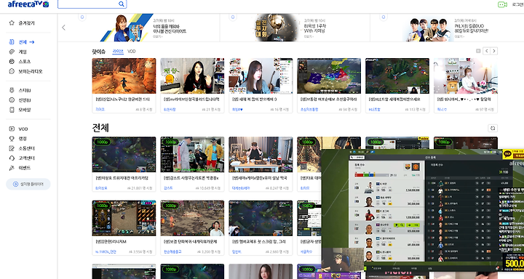This screenshot has height=279, width=524.
Task: Open Favorites (즐겨찾기) star item in sidebar
Action: (x=22, y=23)
